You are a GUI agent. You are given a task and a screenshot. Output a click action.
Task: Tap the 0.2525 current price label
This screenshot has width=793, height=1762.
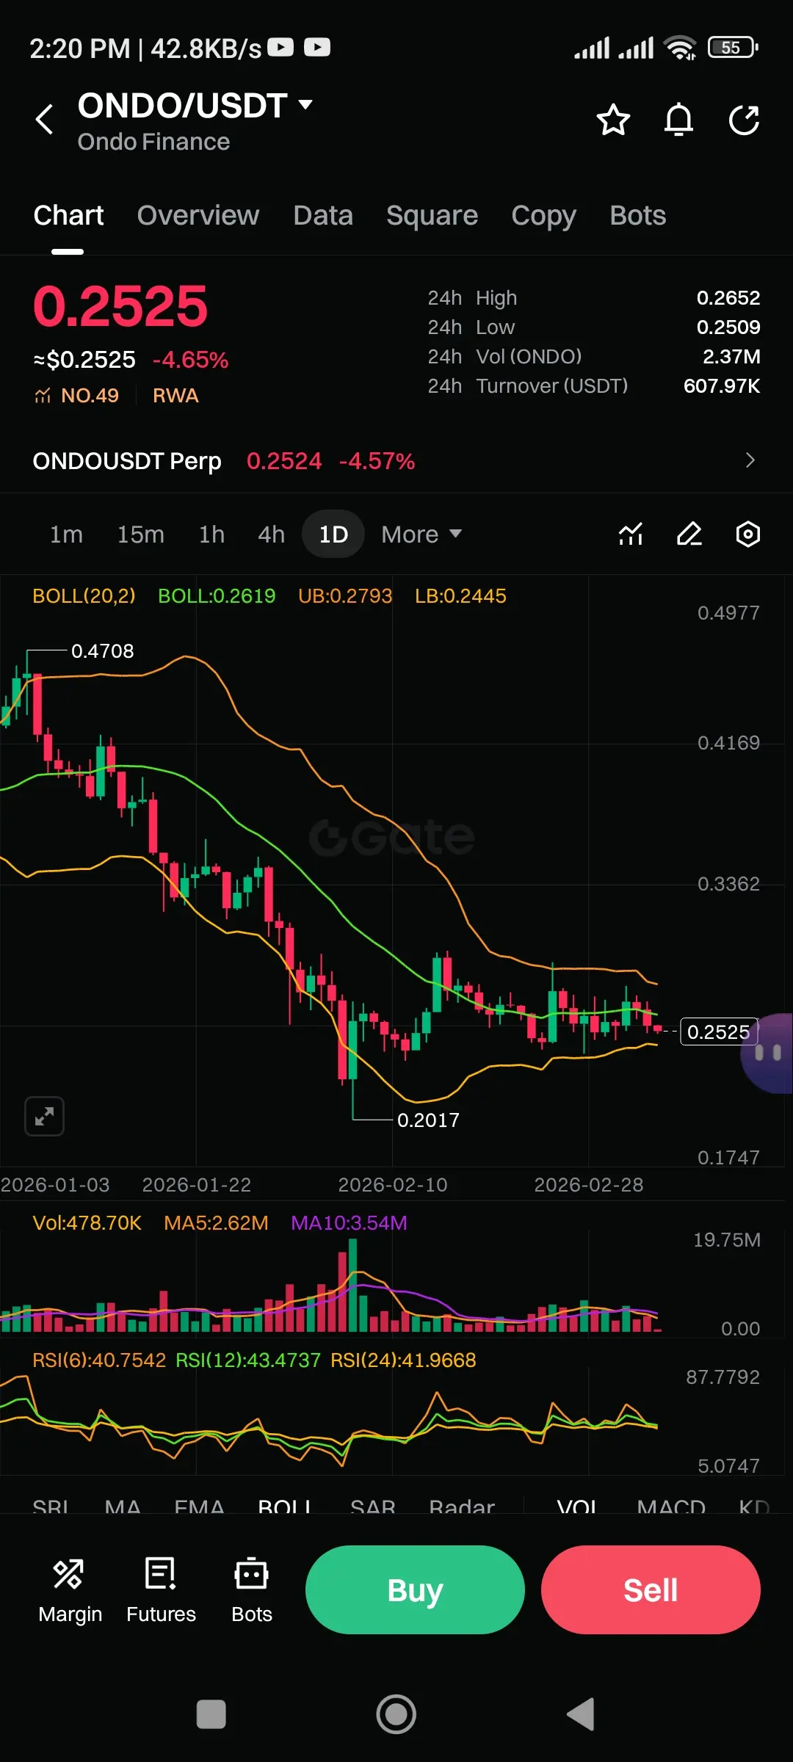pos(718,1032)
